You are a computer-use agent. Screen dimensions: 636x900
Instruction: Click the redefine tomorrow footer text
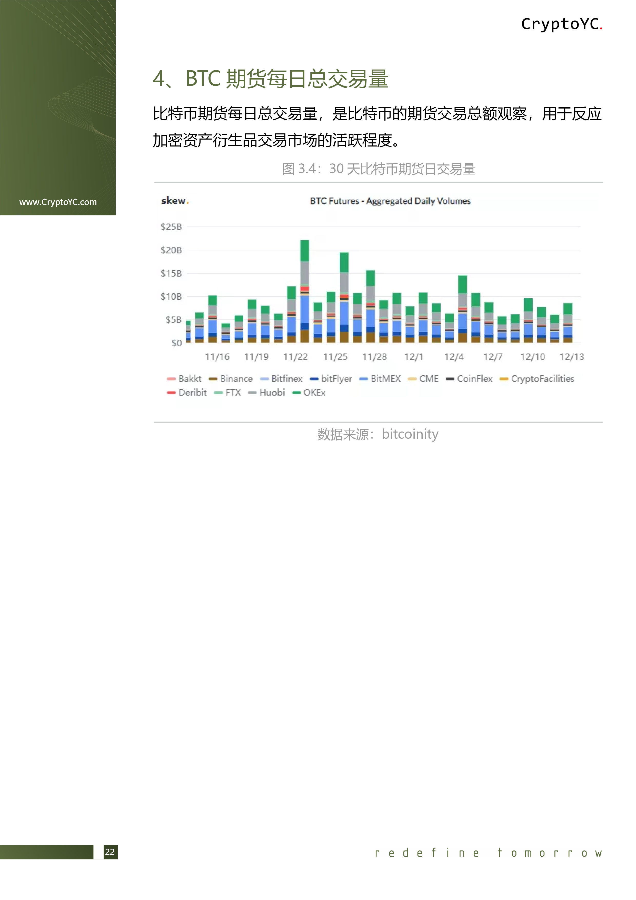tap(488, 853)
